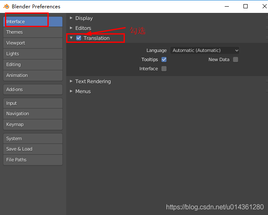
Task: Click the Display panel title
Action: click(84, 18)
